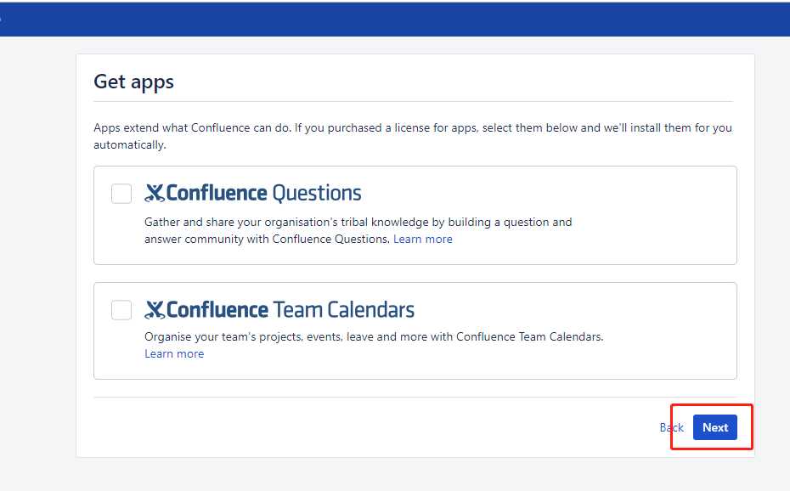Click the 'Confluence Team Calendars' mention in description

pyautogui.click(x=529, y=337)
